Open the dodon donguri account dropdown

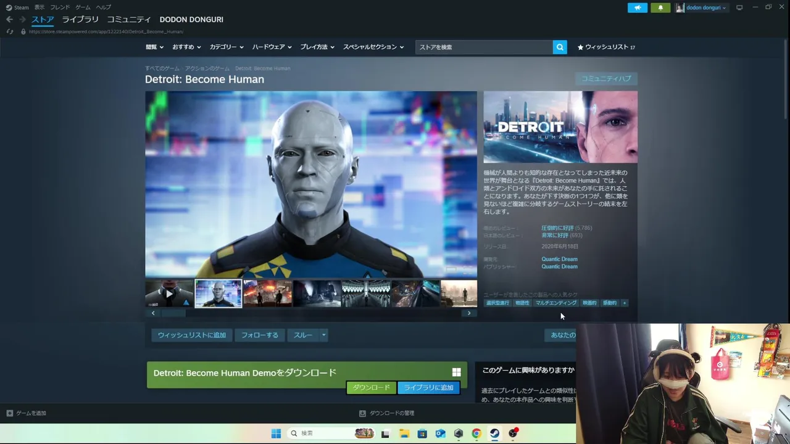coord(702,7)
